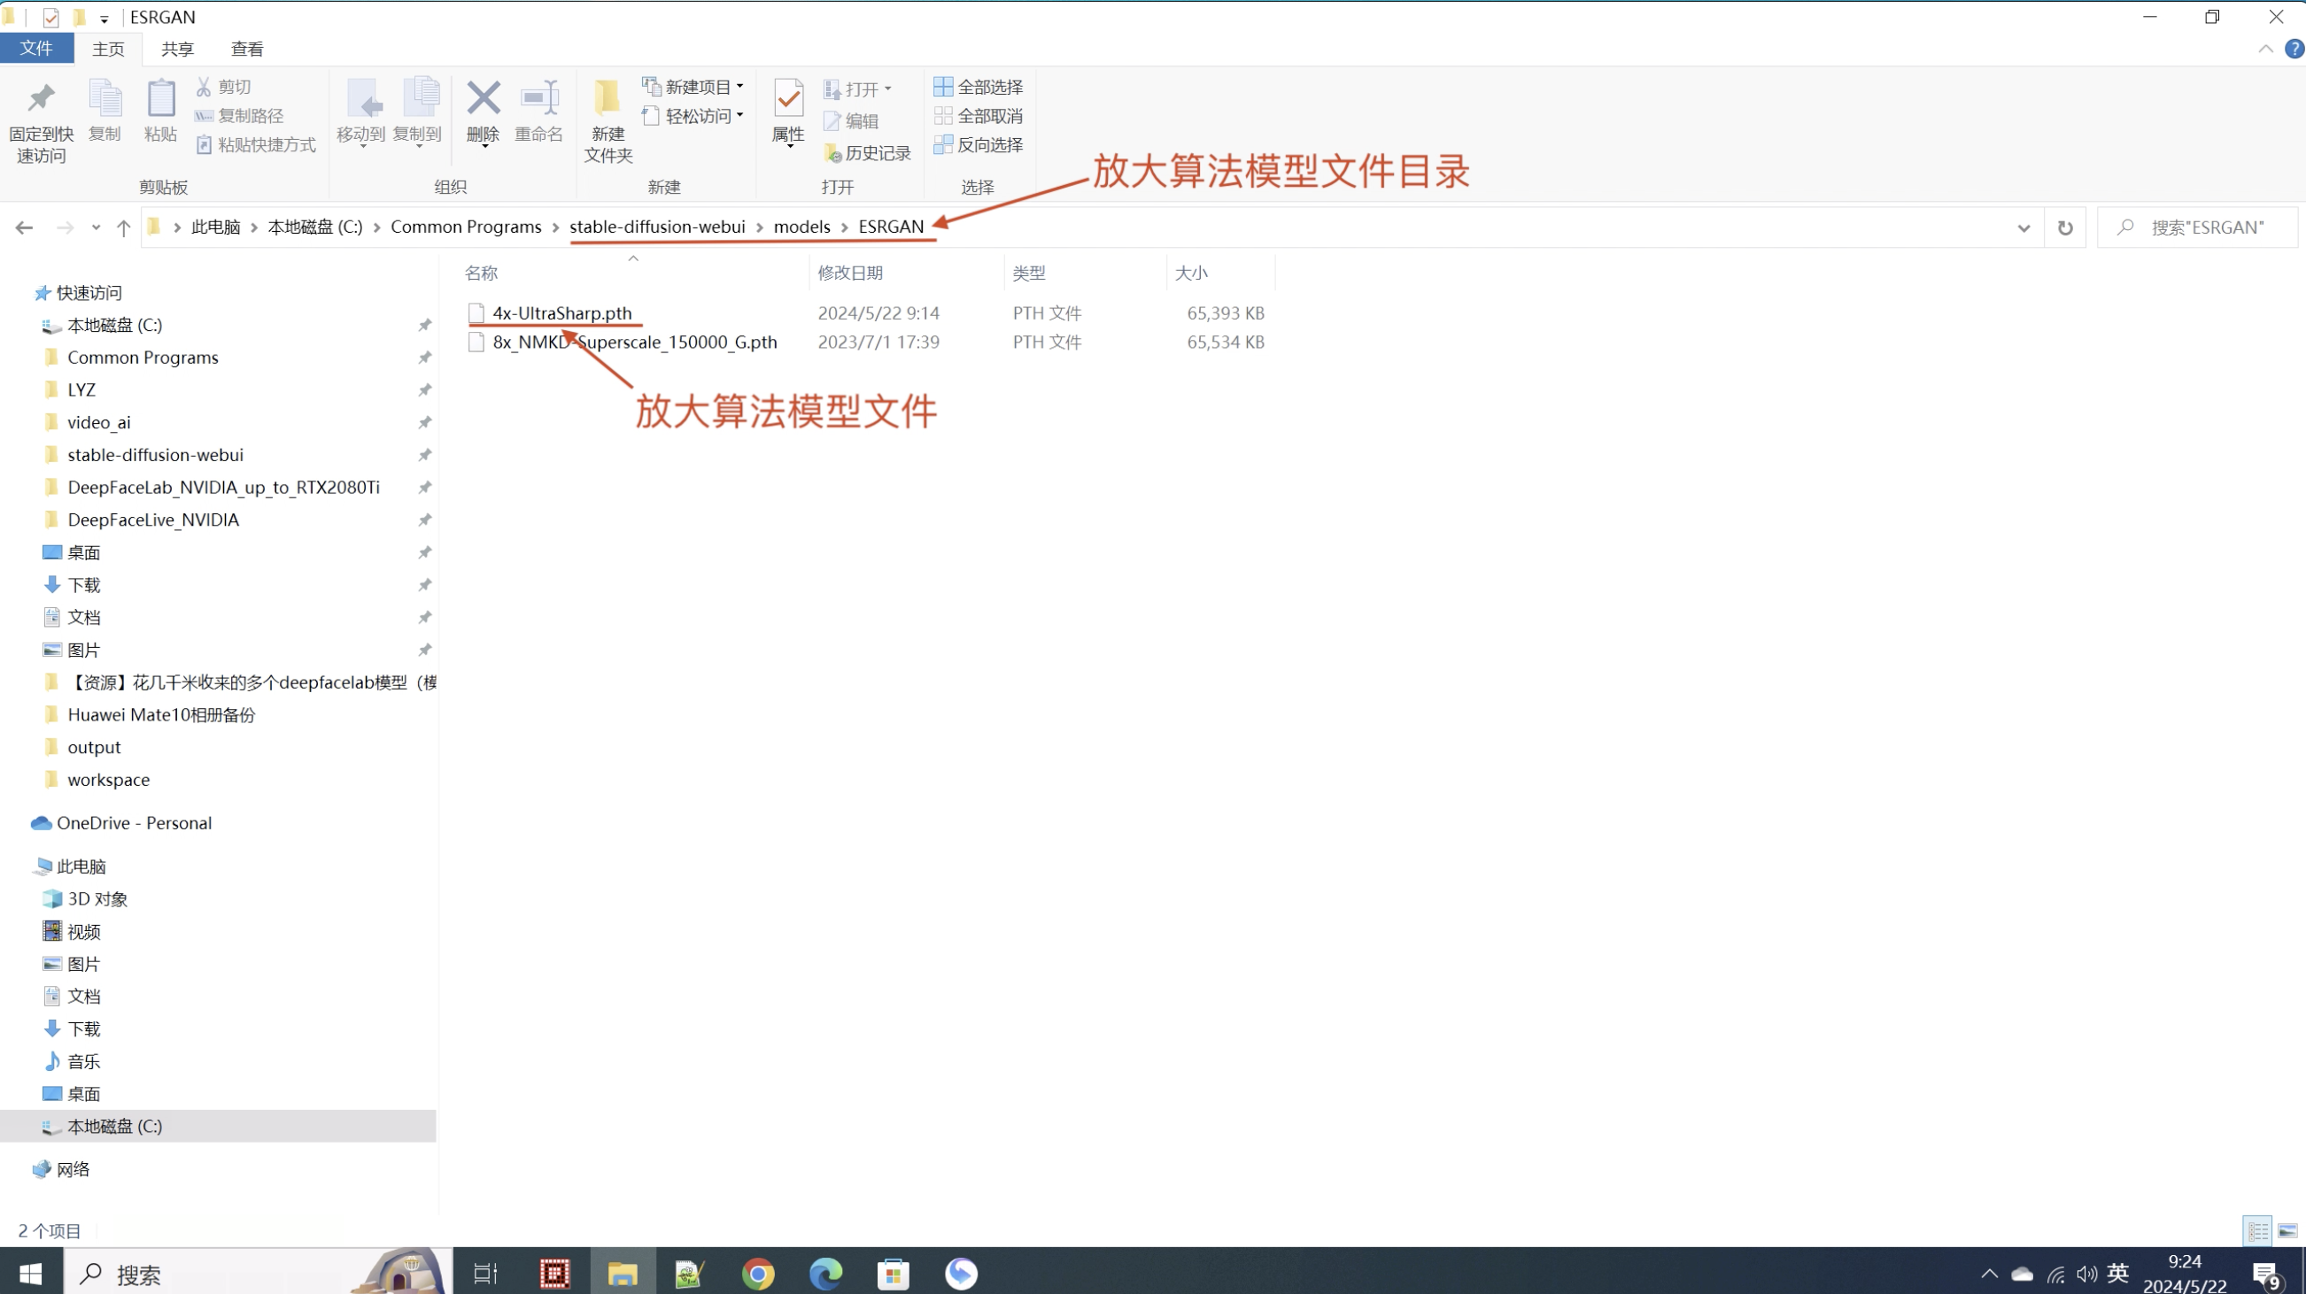
Task: Open ribbon Help question mark icon
Action: [x=2294, y=49]
